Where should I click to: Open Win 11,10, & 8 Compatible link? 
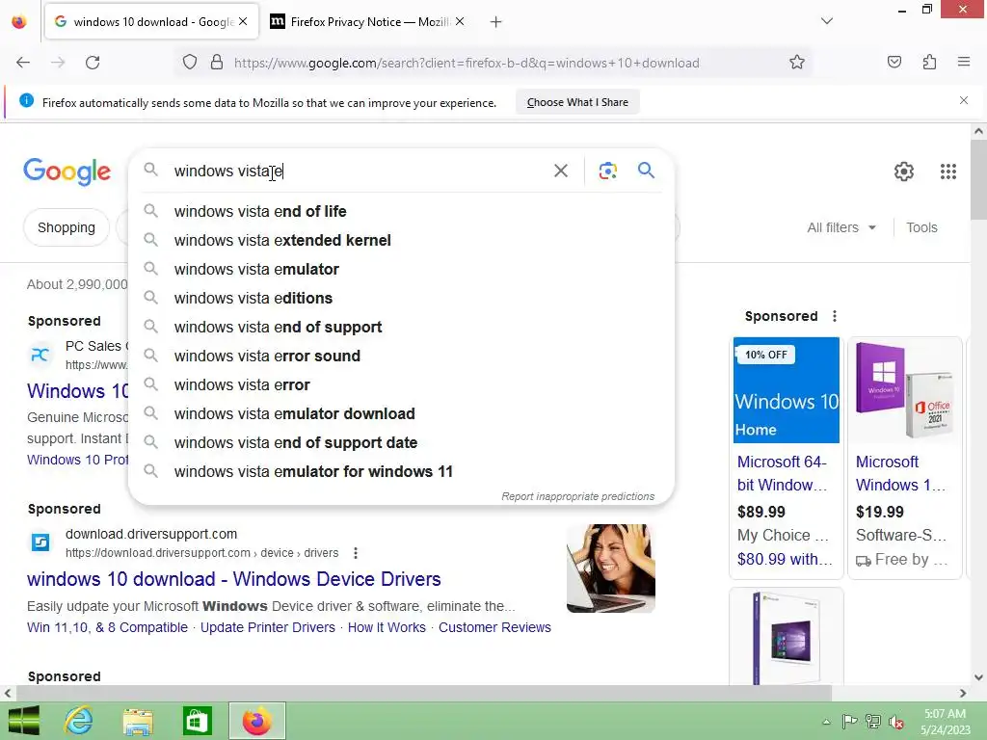click(x=107, y=627)
